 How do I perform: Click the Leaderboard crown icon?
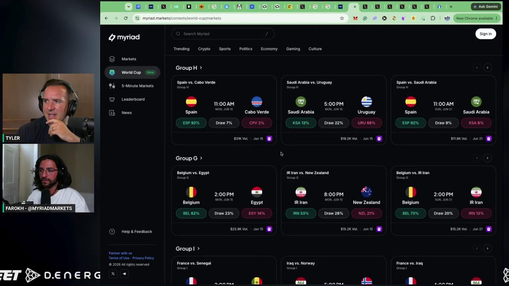coord(112,99)
